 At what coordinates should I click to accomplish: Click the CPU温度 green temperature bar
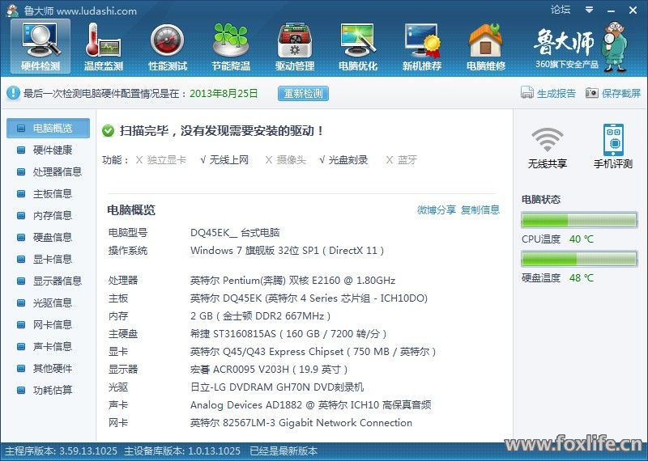click(x=578, y=221)
